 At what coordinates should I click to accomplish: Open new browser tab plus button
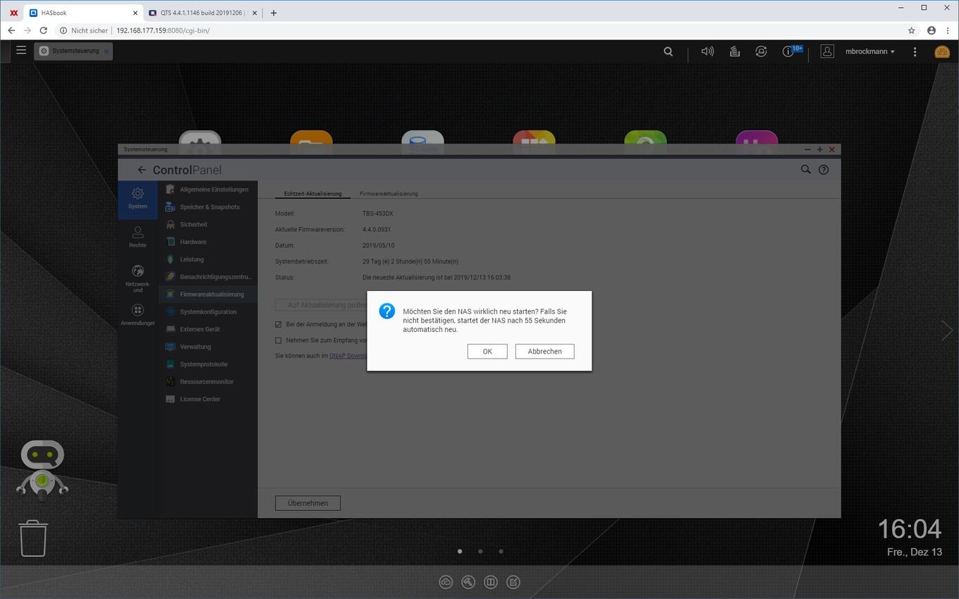[x=274, y=13]
